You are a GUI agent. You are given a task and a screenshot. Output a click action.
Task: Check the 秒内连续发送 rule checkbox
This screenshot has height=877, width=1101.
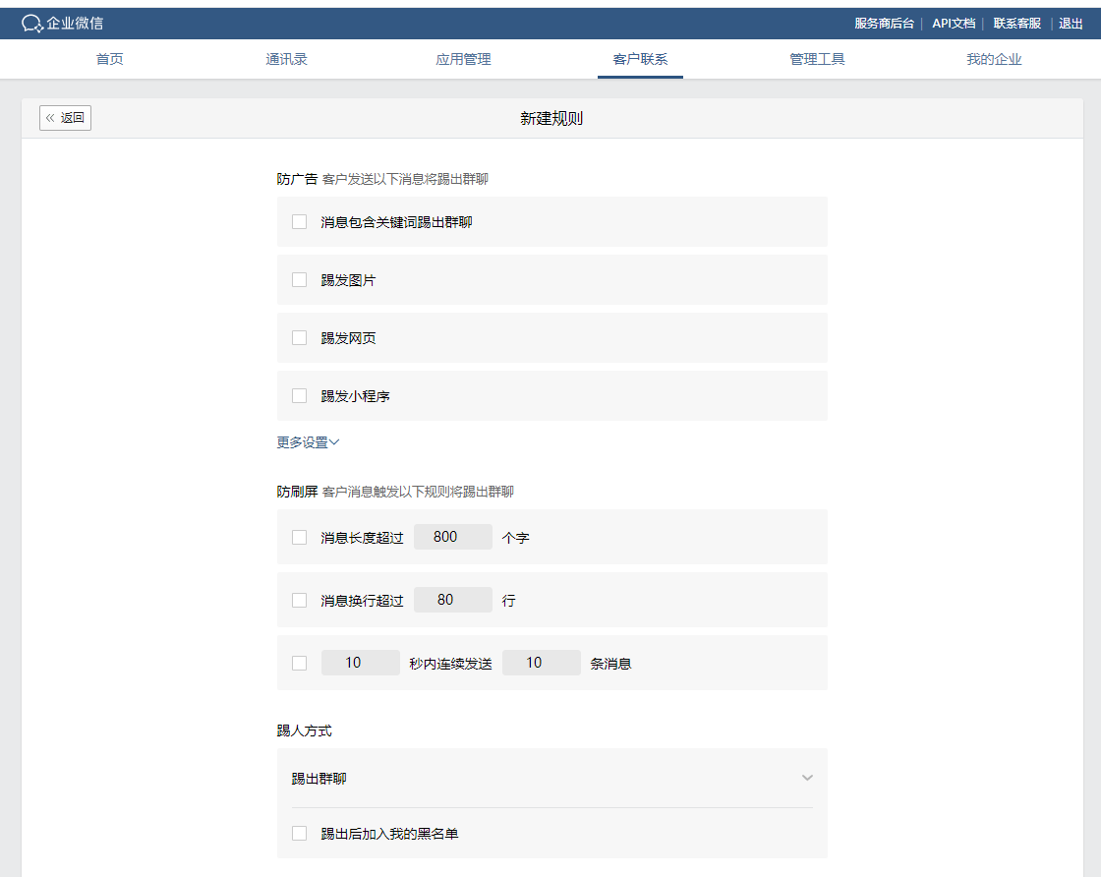pyautogui.click(x=300, y=663)
